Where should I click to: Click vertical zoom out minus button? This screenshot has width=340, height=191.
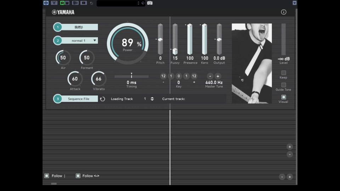tap(290, 155)
